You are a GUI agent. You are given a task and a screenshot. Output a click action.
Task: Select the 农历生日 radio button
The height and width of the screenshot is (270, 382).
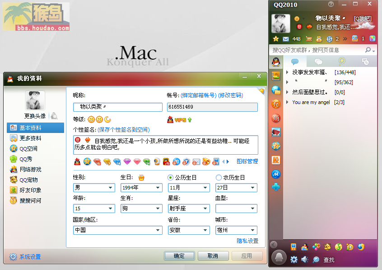pyautogui.click(x=219, y=177)
